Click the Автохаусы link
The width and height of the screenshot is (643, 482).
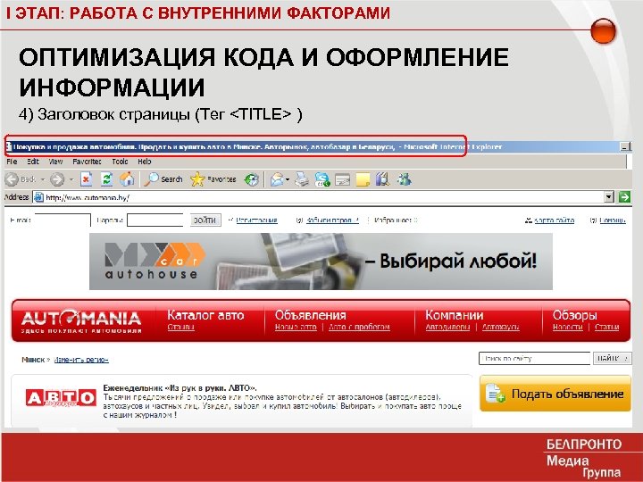[x=501, y=327]
